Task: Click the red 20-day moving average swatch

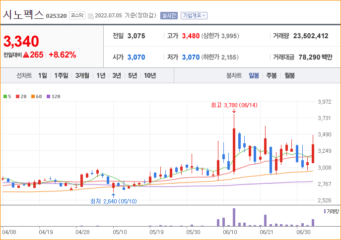Action: coord(17,96)
